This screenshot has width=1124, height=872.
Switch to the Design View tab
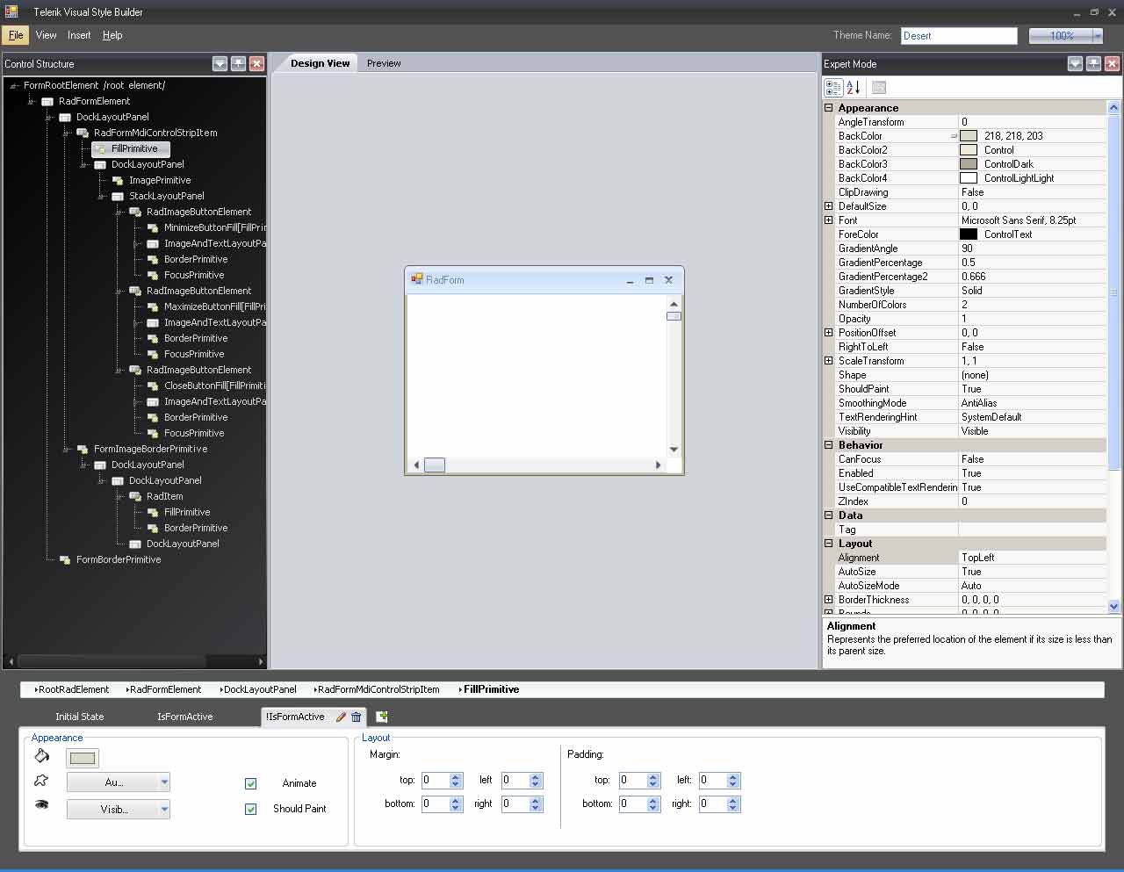pyautogui.click(x=321, y=63)
